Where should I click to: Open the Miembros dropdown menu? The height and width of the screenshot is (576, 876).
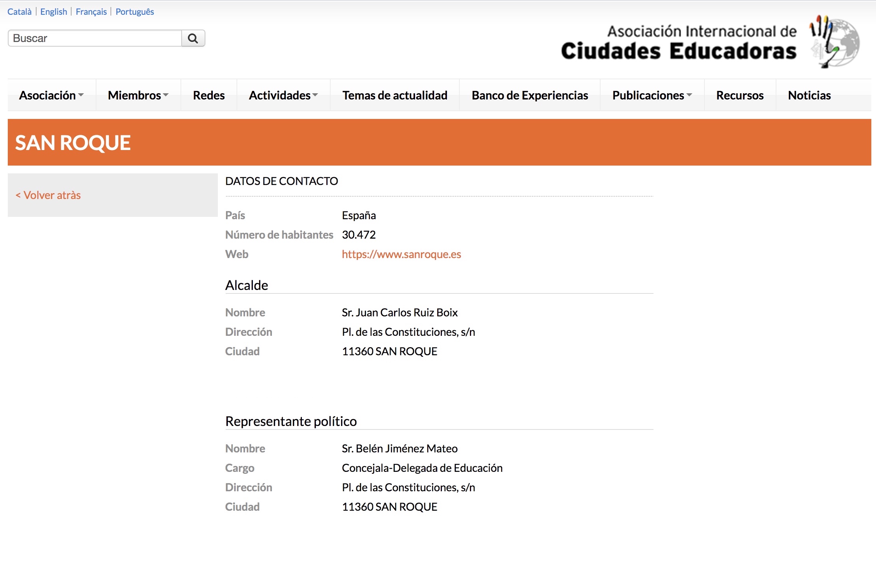(x=138, y=95)
